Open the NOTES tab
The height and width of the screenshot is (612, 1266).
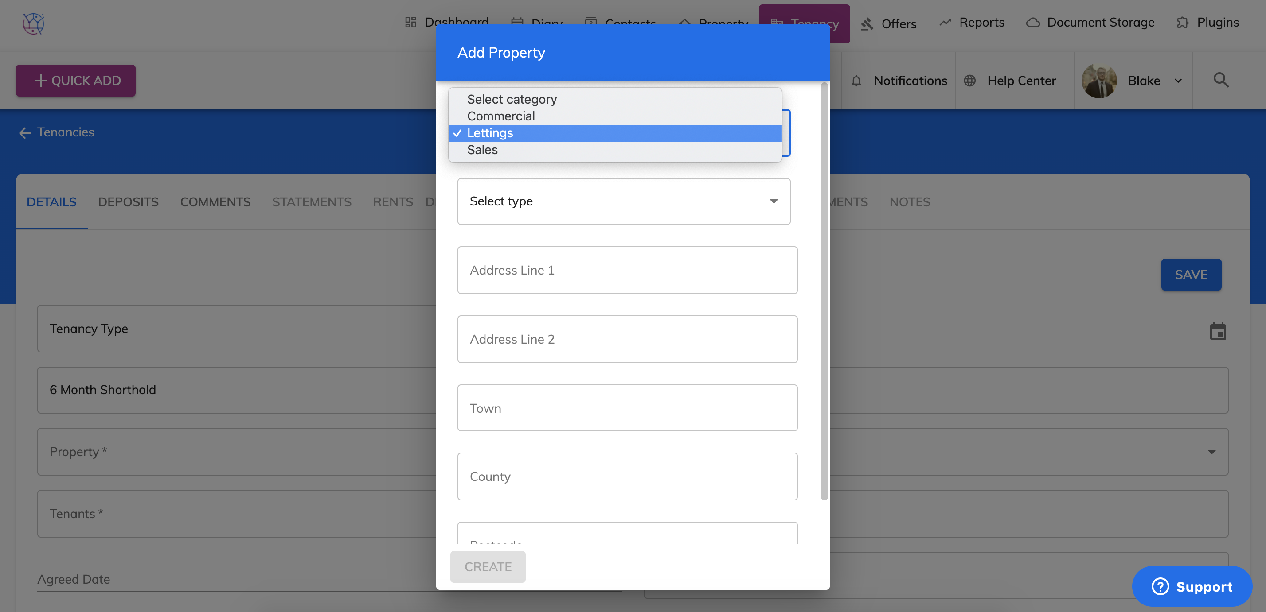(909, 201)
